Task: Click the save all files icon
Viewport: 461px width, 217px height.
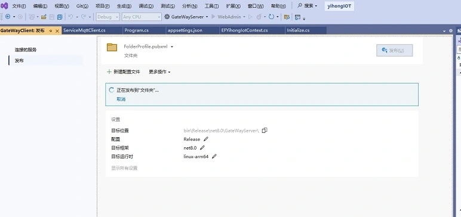Action: click(60, 17)
